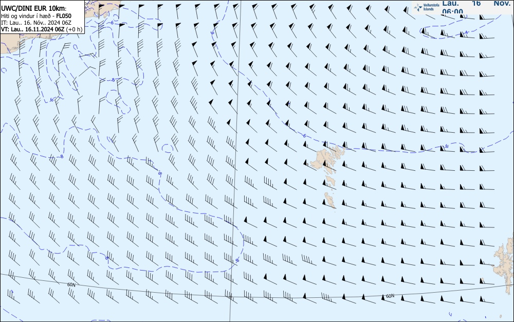Select the 'UWC/DINI EUR 10km:' title text
The height and width of the screenshot is (322, 514).
pos(34,9)
